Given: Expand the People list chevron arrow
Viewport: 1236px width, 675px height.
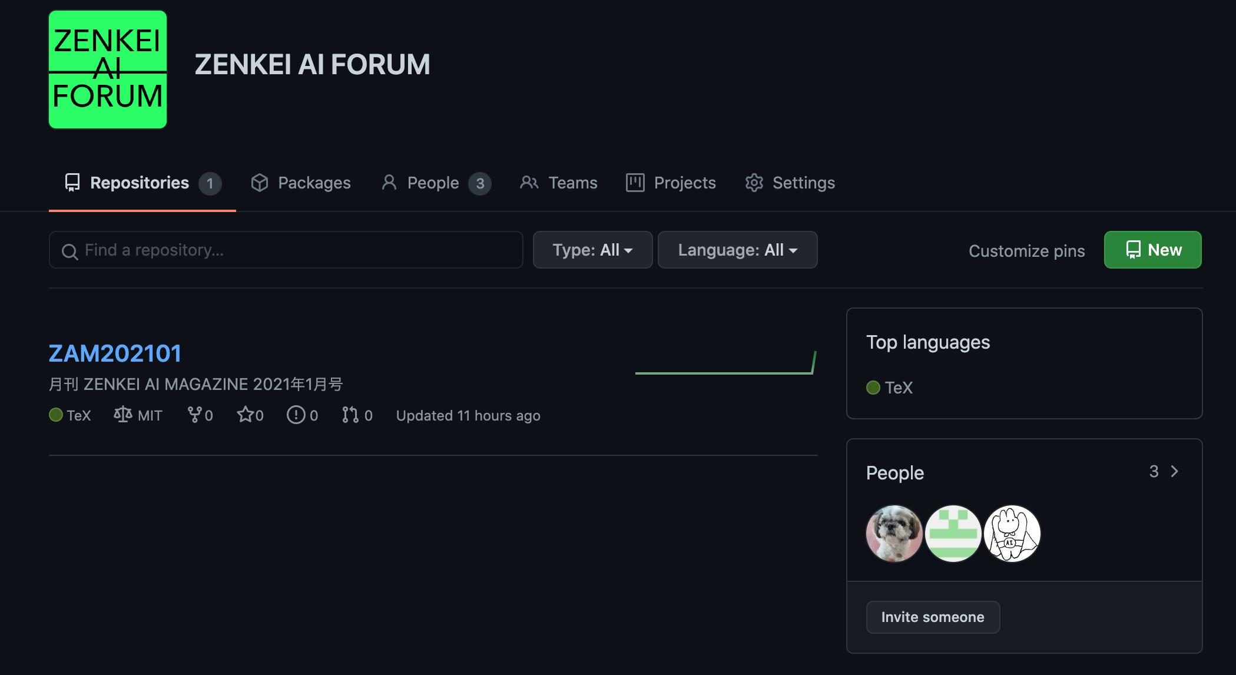Looking at the screenshot, I should (x=1175, y=471).
